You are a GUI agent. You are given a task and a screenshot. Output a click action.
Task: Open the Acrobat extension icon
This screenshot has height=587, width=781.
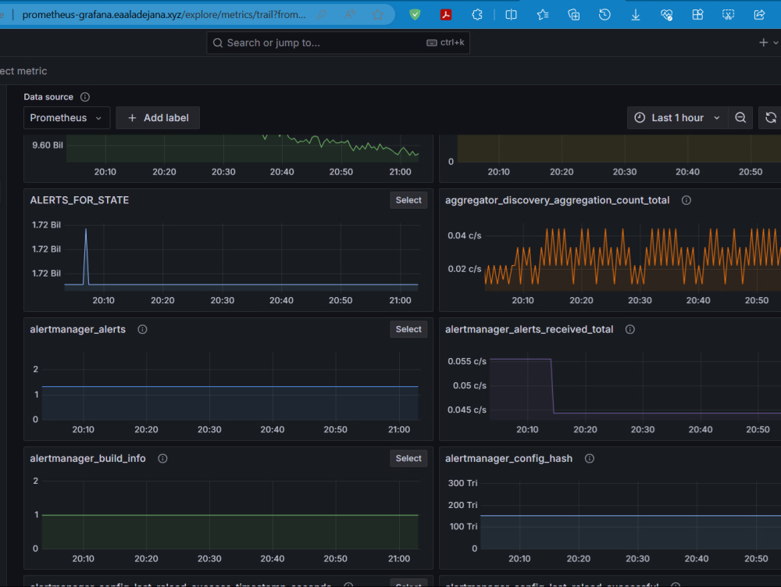click(446, 14)
